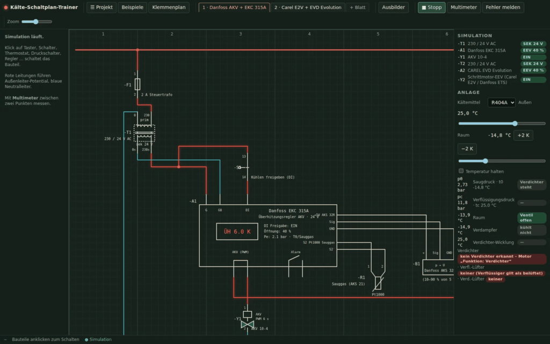Open the Kältemittel R404A dropdown
Image resolution: width=550 pixels, height=344 pixels.
(501, 103)
